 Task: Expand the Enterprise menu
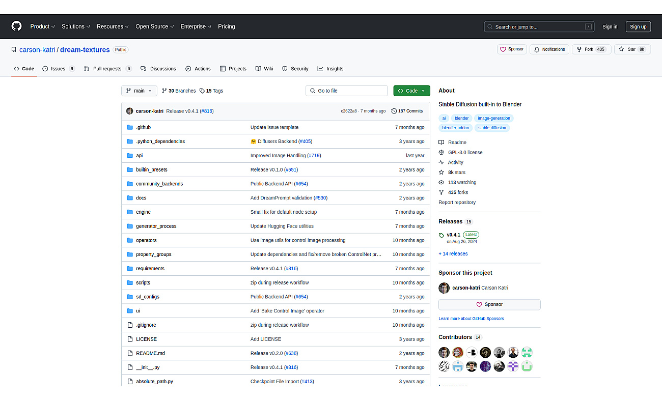pos(196,26)
